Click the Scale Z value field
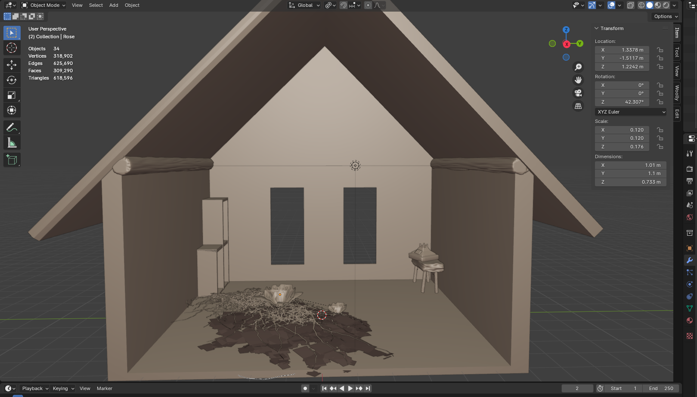Screen dimensions: 697x397 pyautogui.click(x=622, y=147)
